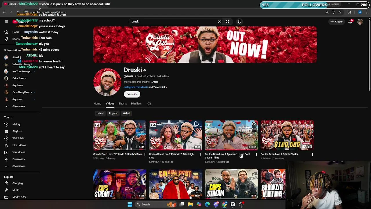Open Music under Explore
The height and width of the screenshot is (209, 371).
click(16, 190)
